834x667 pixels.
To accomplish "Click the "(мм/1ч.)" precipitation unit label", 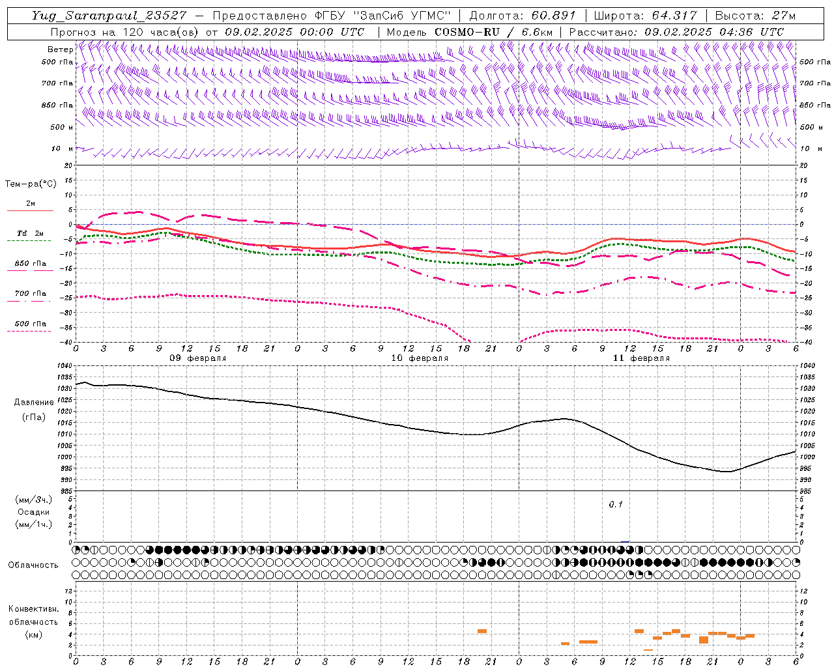I will point(34,524).
